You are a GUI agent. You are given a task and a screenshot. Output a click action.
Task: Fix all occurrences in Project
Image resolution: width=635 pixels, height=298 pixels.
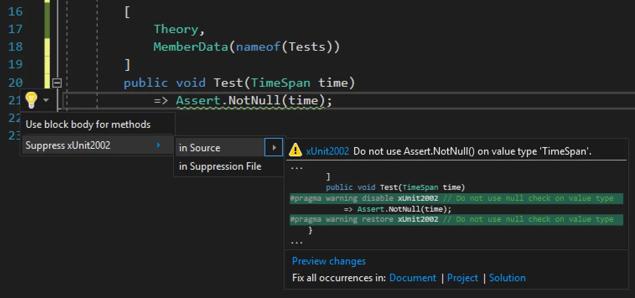click(462, 278)
